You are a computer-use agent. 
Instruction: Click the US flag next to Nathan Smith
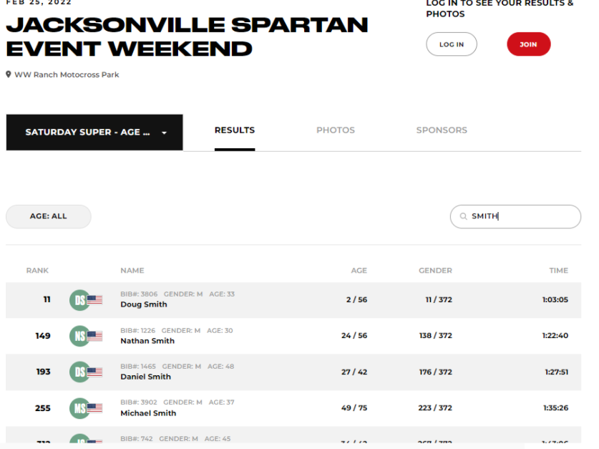(x=94, y=335)
